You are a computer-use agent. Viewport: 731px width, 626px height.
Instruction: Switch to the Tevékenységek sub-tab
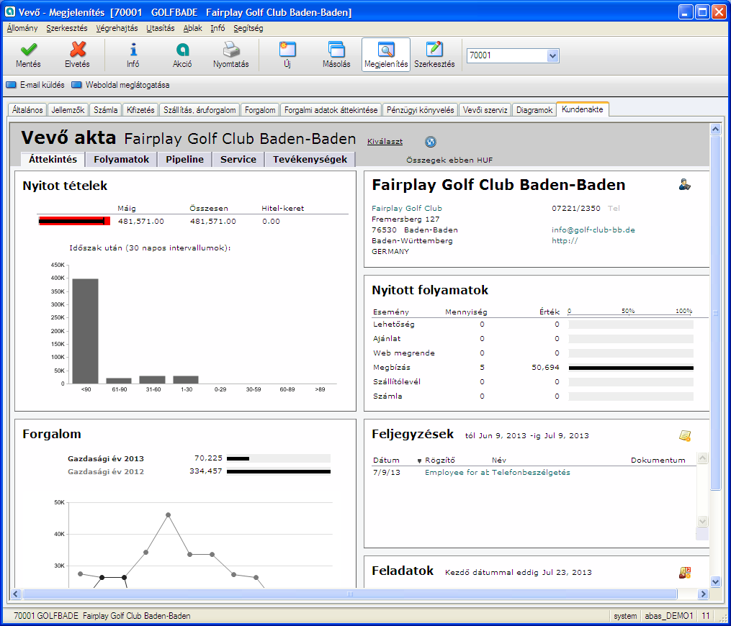pyautogui.click(x=310, y=159)
